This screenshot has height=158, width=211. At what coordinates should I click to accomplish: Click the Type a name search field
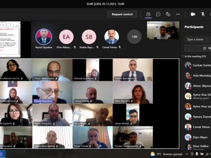198,39
